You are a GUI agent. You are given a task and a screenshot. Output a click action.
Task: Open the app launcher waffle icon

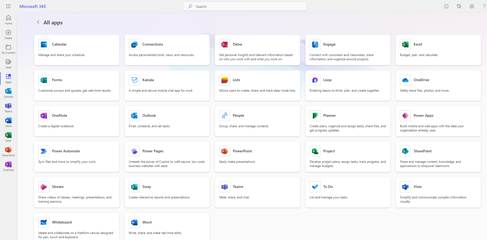8,6
